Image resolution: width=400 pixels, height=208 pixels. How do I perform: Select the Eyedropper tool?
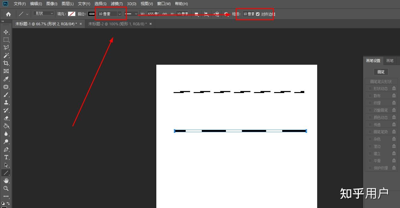click(6, 79)
